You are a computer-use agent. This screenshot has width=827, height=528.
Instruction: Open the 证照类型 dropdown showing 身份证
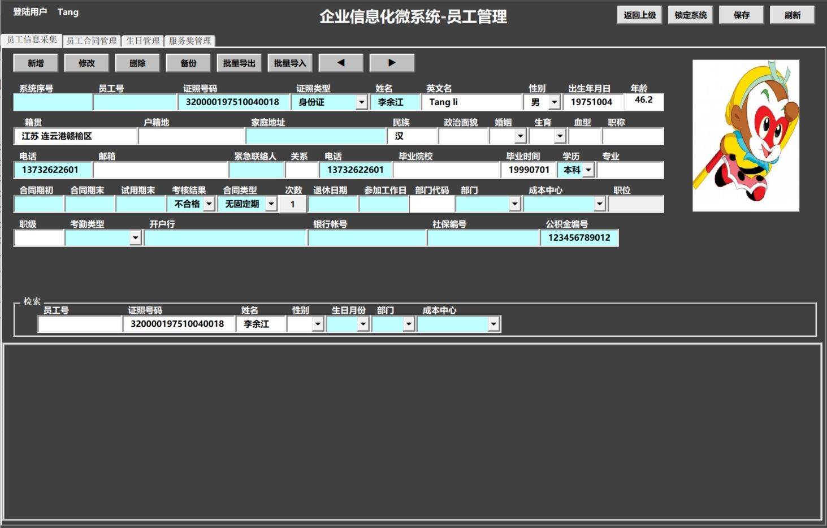[x=361, y=102]
